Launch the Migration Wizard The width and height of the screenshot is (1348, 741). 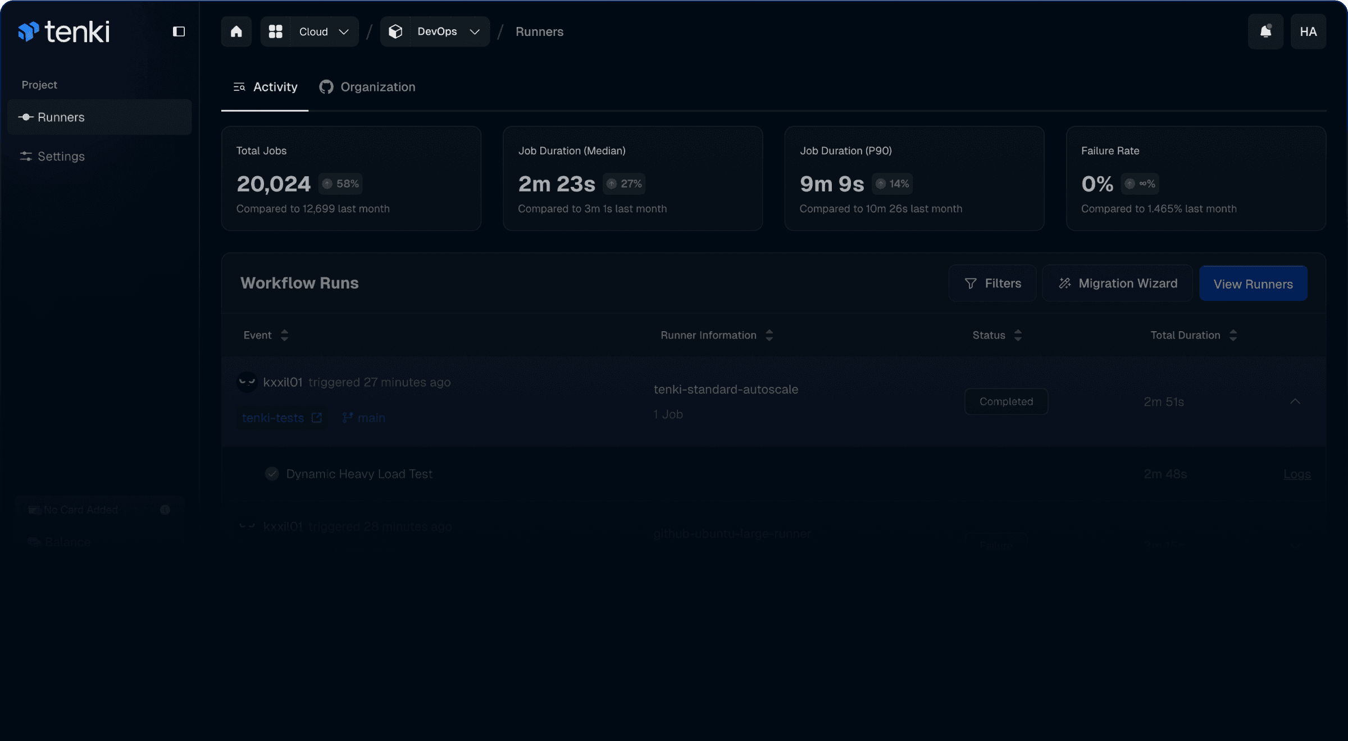[1118, 283]
